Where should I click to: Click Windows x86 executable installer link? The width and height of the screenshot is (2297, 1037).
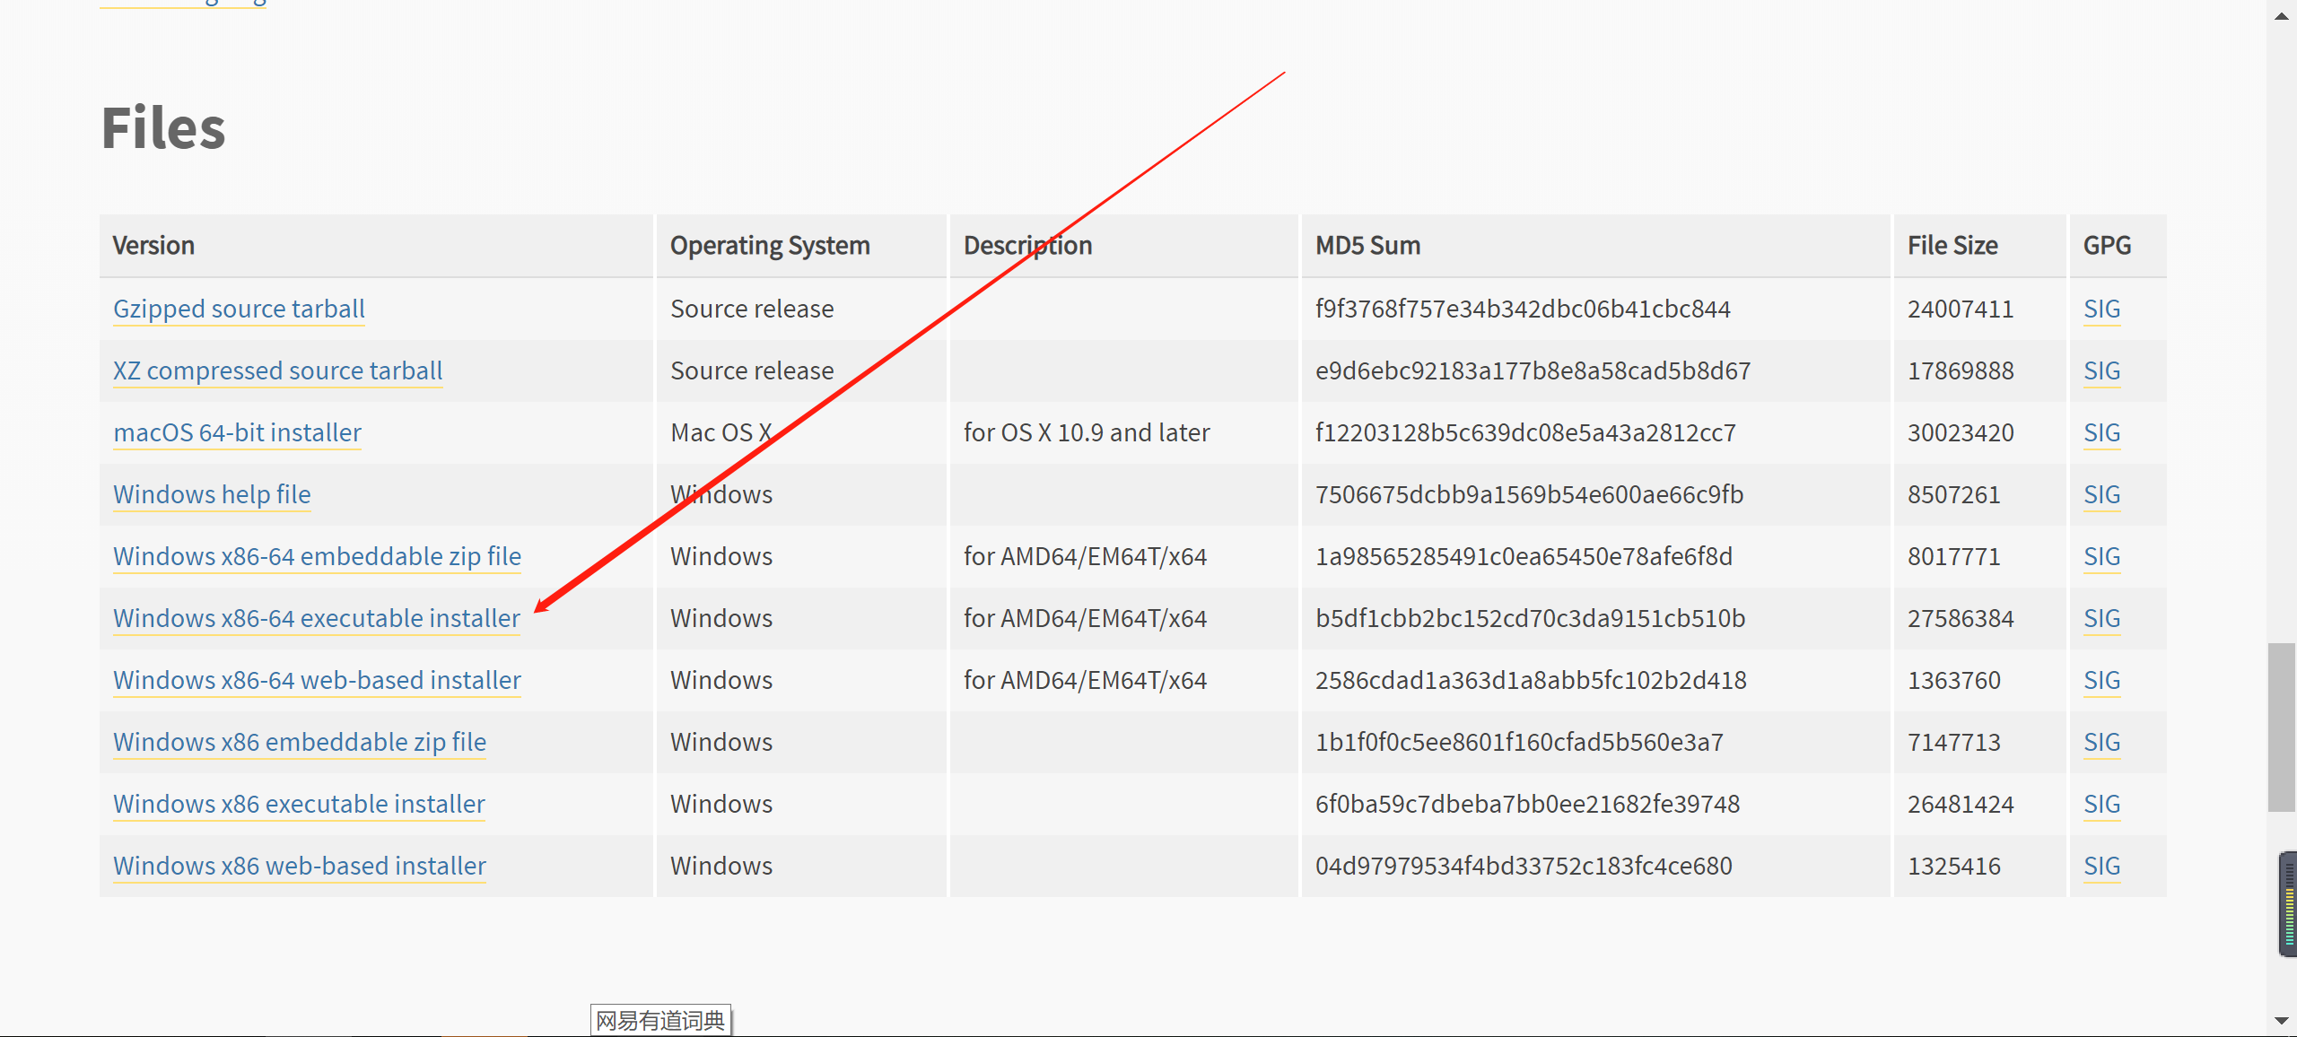tap(299, 804)
